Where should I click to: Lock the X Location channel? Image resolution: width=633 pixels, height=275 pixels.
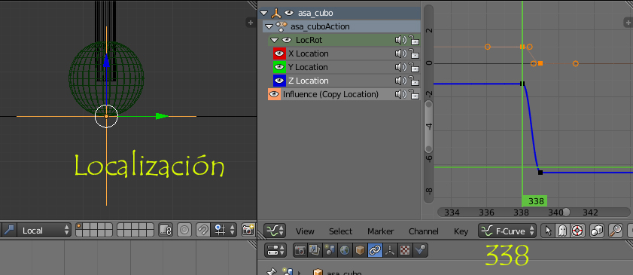point(414,53)
